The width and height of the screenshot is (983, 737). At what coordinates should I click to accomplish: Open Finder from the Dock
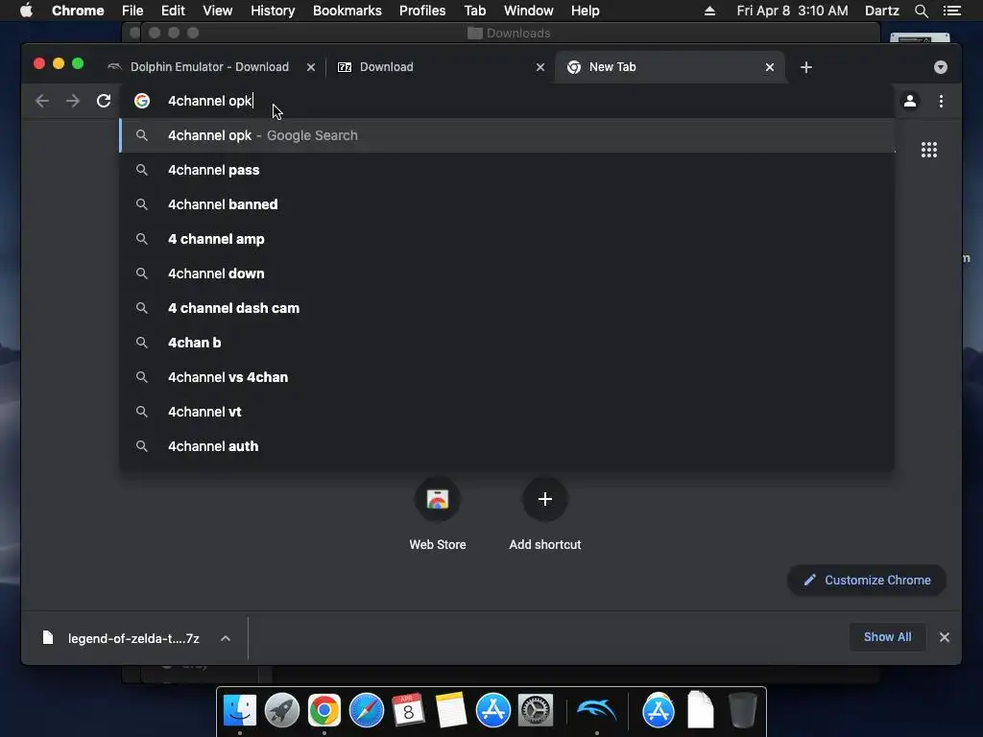coord(239,711)
